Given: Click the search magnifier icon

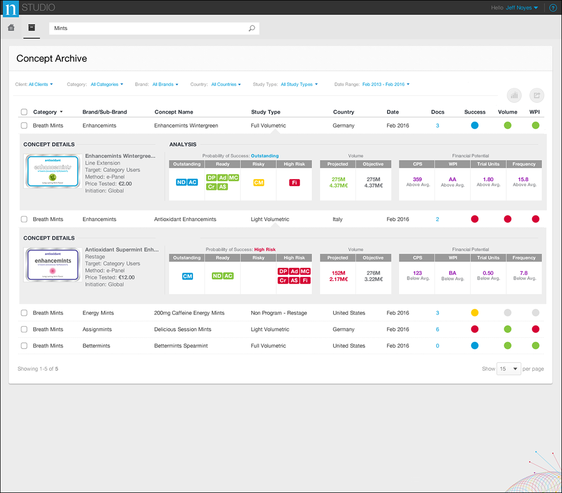Looking at the screenshot, I should click(x=252, y=28).
